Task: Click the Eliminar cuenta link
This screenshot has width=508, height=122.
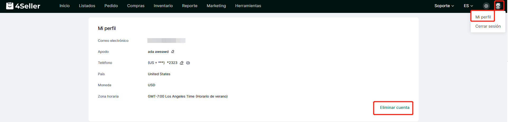Action: tap(394, 108)
